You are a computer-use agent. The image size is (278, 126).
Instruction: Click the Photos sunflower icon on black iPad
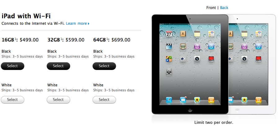coord(197,100)
